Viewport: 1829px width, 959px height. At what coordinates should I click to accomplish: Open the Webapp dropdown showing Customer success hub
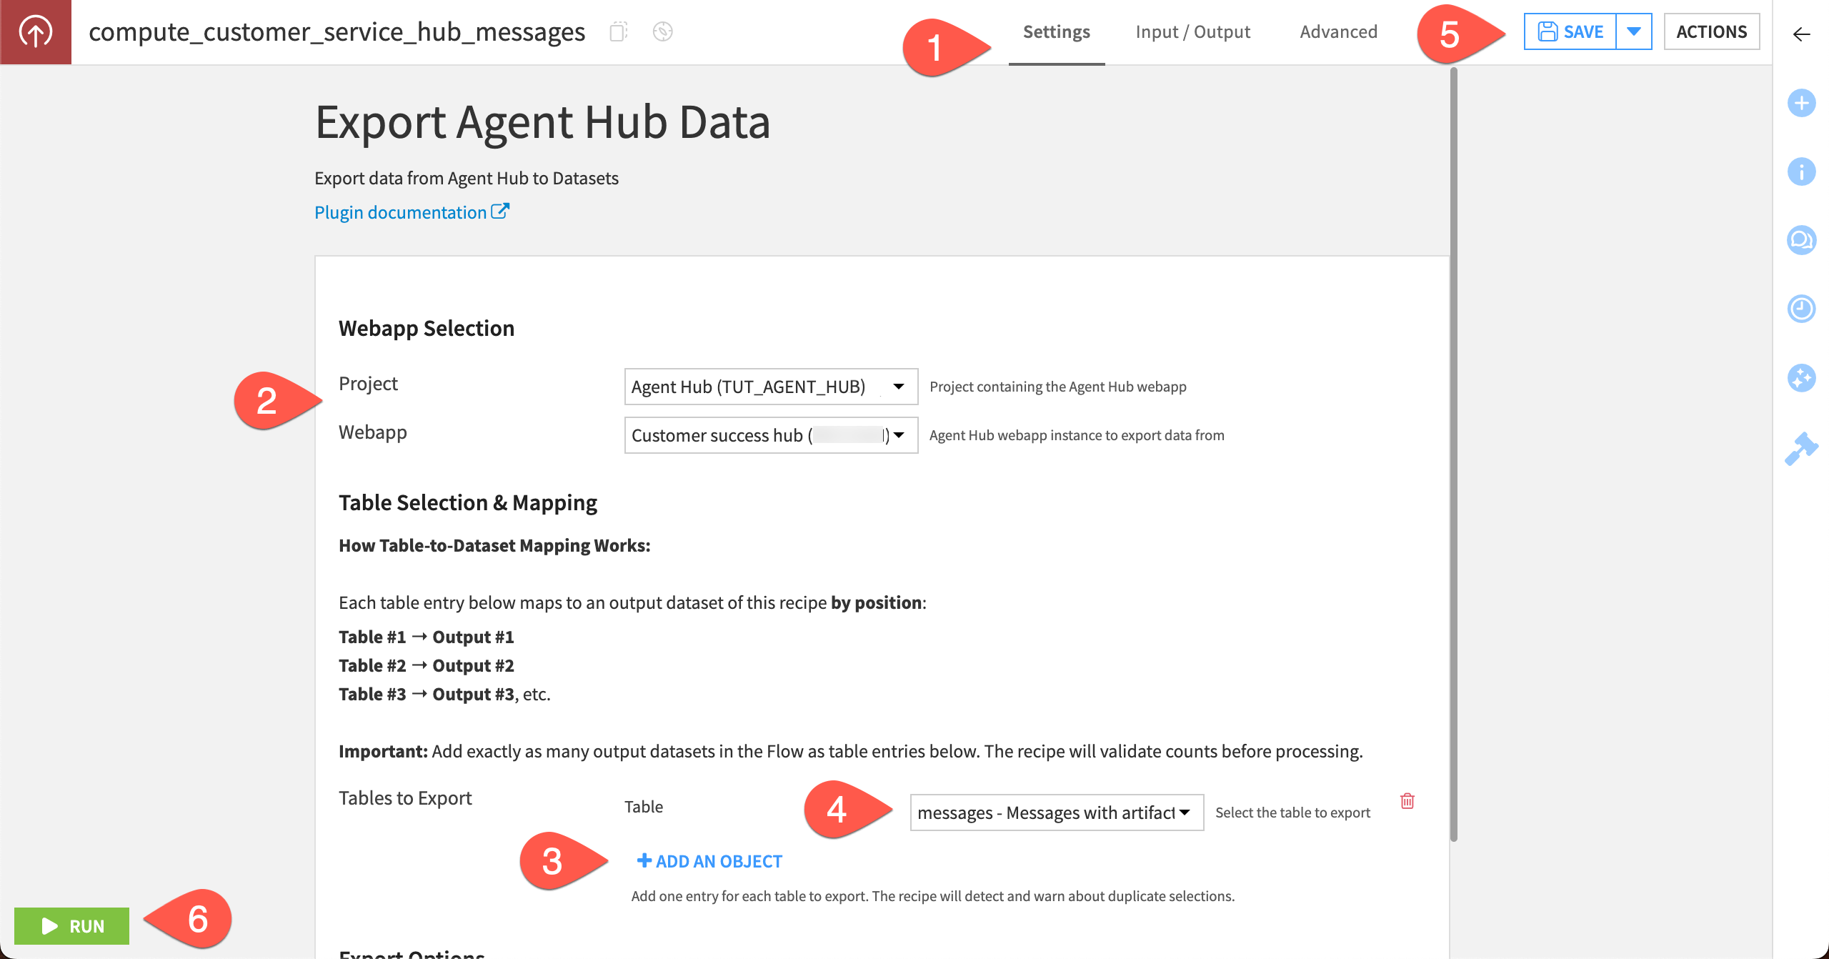771,435
